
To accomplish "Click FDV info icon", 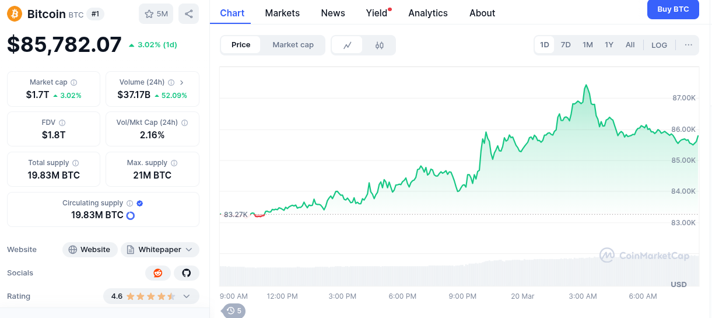I will (62, 123).
